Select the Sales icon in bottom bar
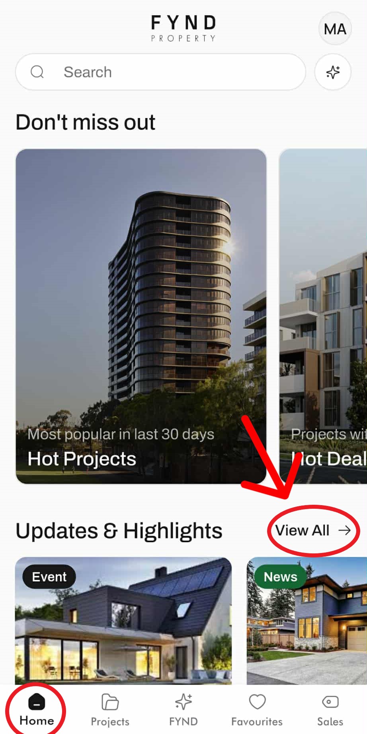367x734 pixels. [330, 702]
